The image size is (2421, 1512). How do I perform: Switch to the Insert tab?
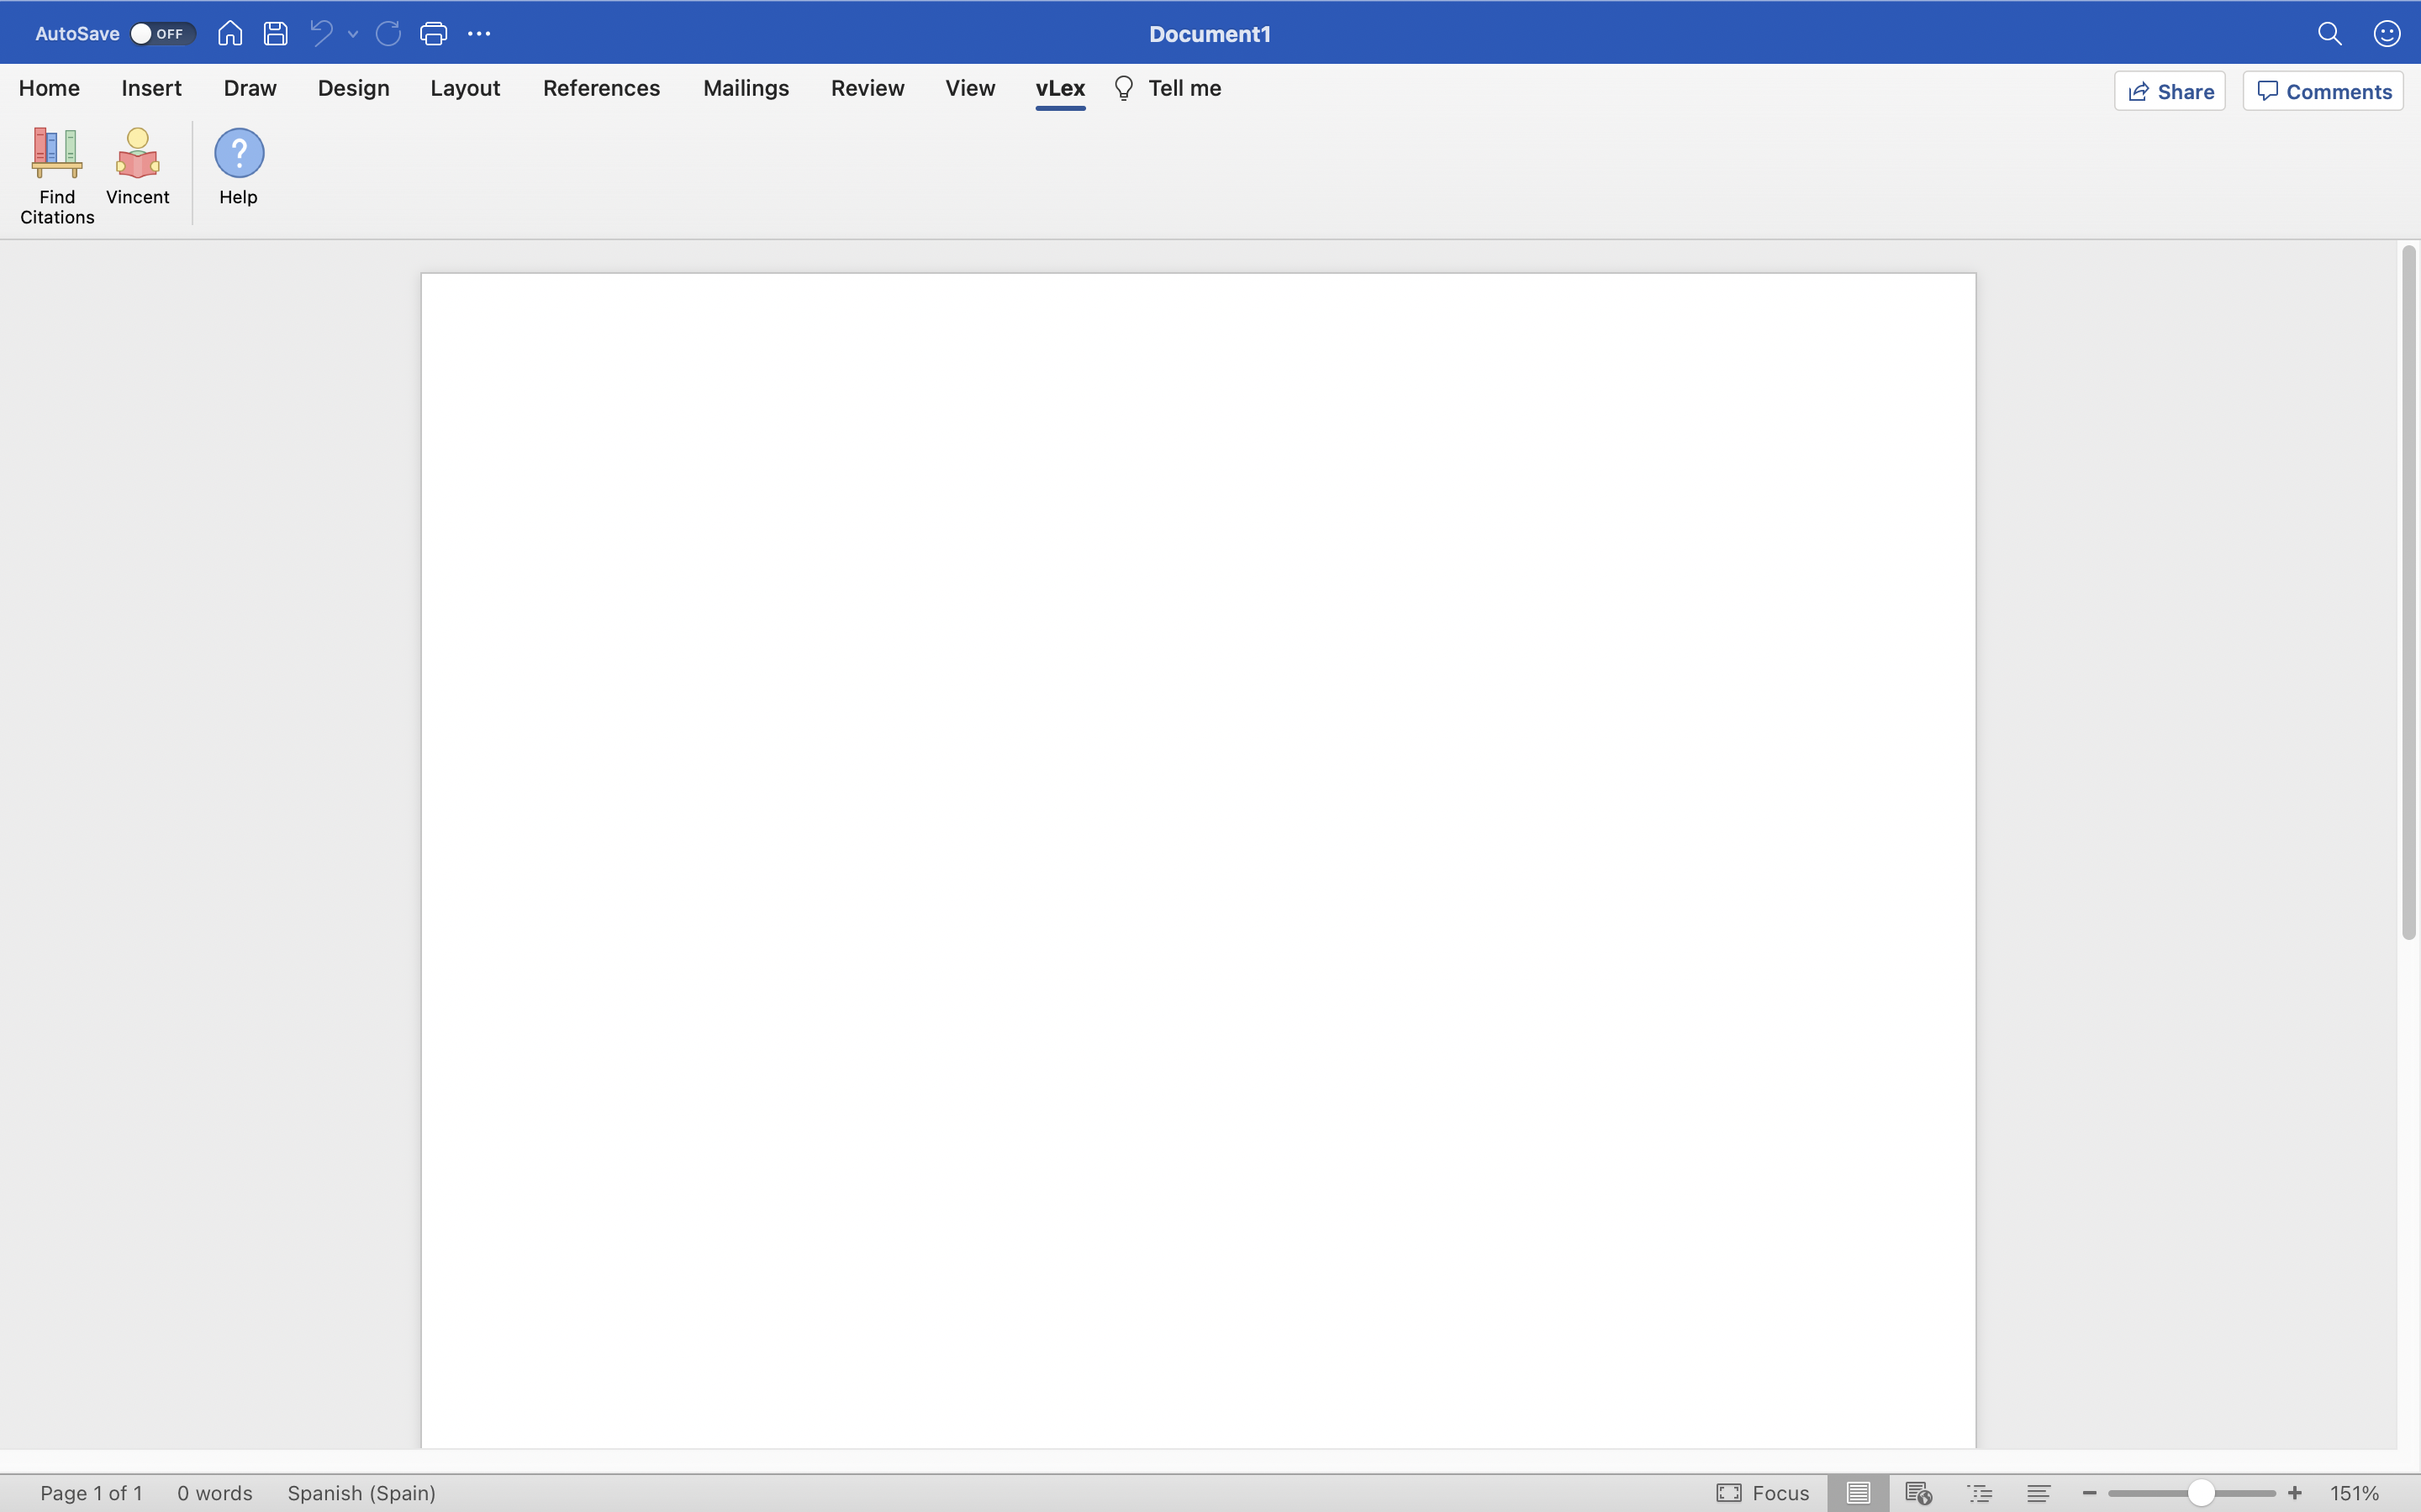[x=151, y=88]
